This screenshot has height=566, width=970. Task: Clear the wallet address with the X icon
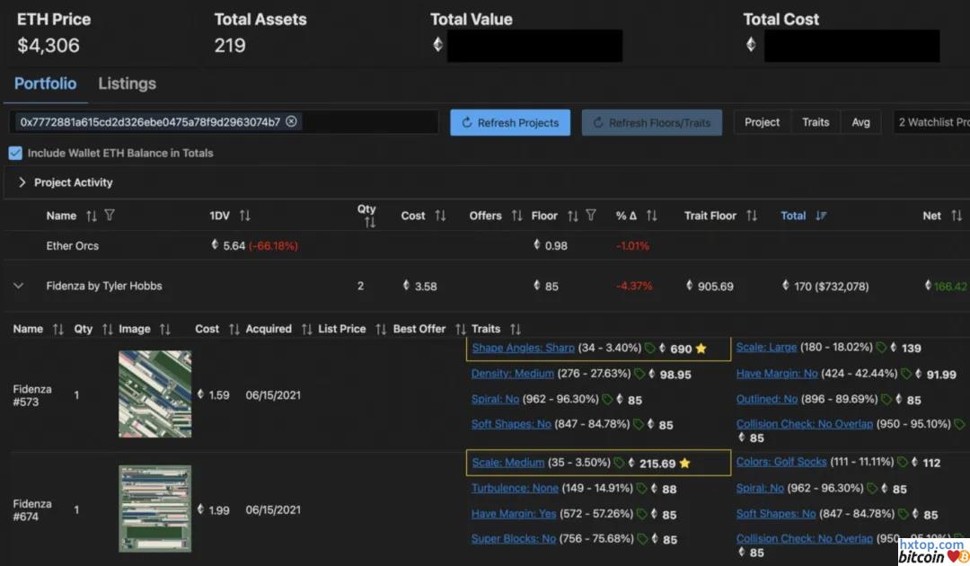click(291, 121)
